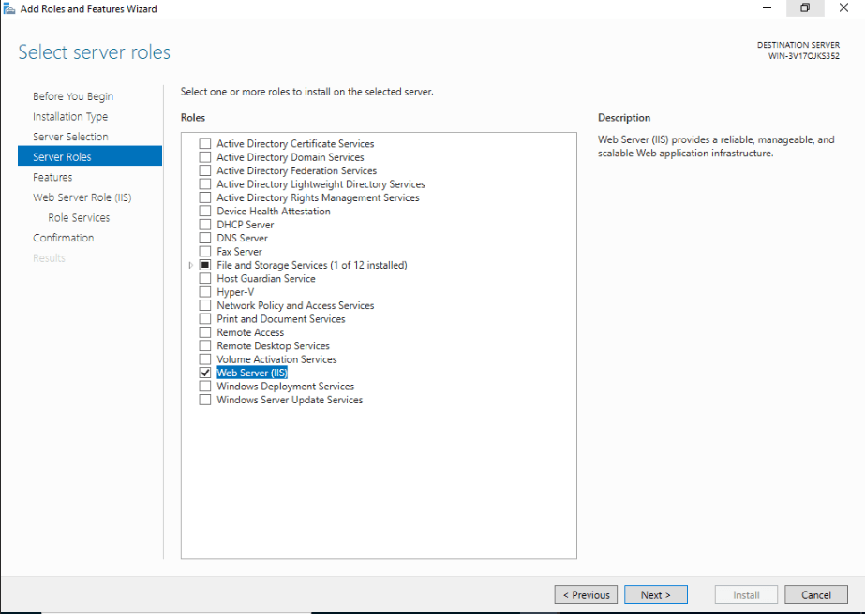
Task: Restore down the wizard window
Action: point(805,8)
